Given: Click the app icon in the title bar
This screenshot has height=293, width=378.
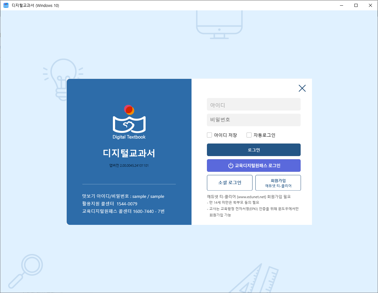Looking at the screenshot, I should [6, 5].
